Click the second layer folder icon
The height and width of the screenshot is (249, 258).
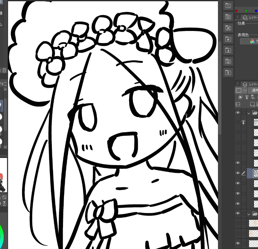tap(255, 214)
